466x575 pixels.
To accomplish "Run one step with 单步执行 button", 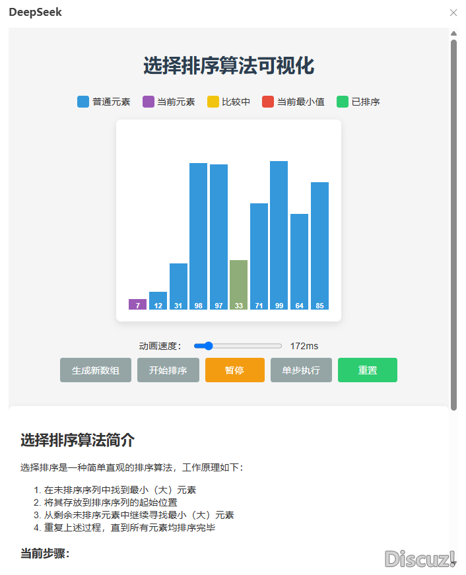I will click(x=301, y=370).
